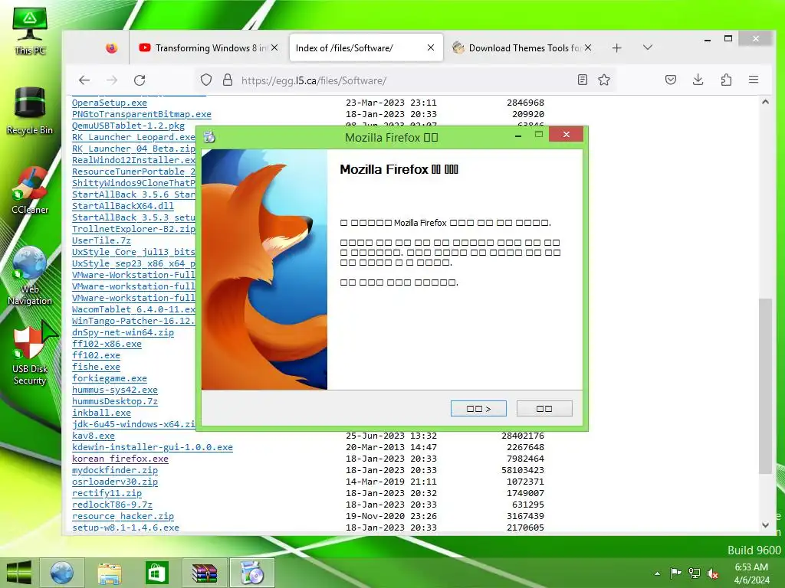Open the Pocket save icon

point(671,80)
